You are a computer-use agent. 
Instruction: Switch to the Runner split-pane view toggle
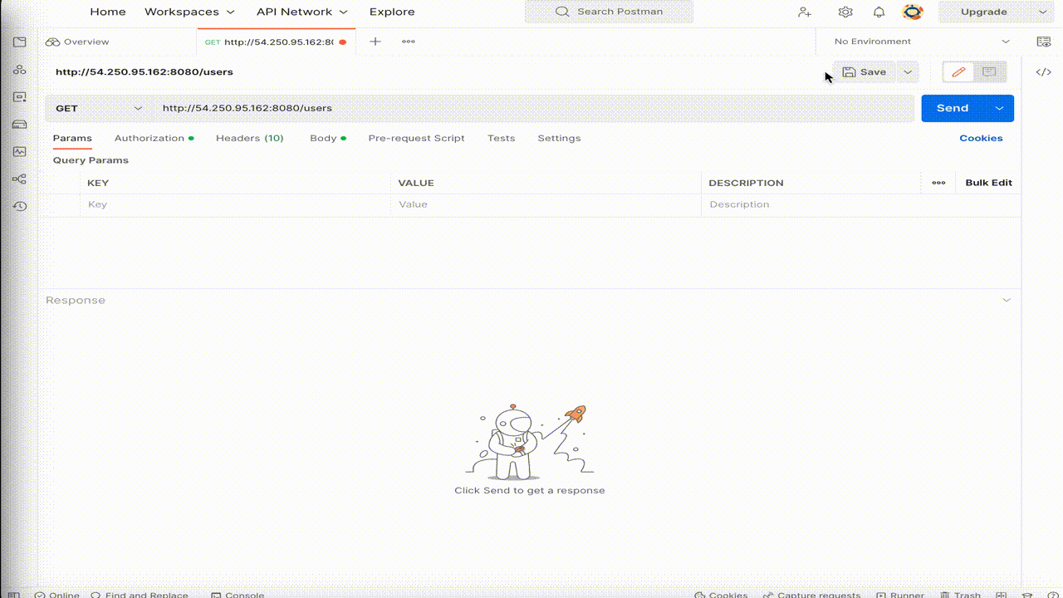pyautogui.click(x=1000, y=595)
